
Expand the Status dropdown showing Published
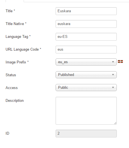(x=86, y=75)
